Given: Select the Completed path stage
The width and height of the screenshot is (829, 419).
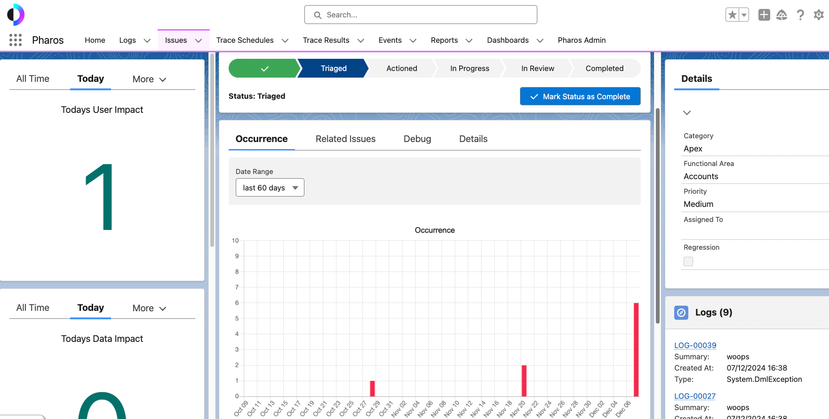Looking at the screenshot, I should coord(605,68).
